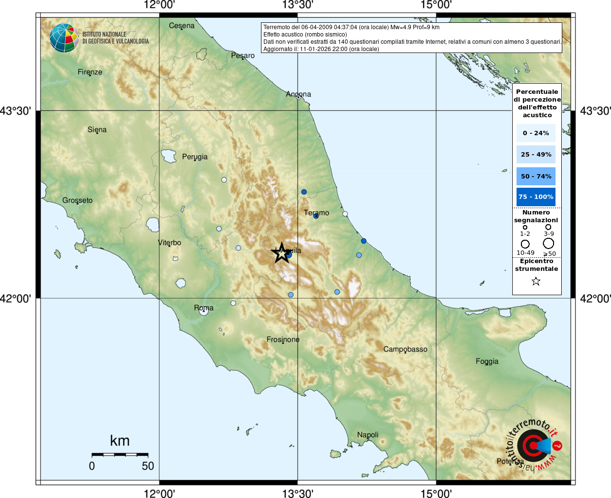Viewport: 611px width, 498px height.
Task: Click the 'Percentuale di percezione' legend title
Action: pos(537,103)
